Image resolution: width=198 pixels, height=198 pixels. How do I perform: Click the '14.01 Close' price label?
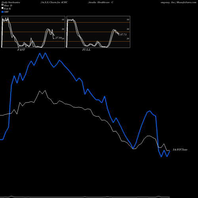pos(180,150)
